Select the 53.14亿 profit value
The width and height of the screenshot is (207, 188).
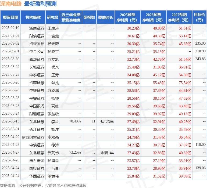coord(185,36)
